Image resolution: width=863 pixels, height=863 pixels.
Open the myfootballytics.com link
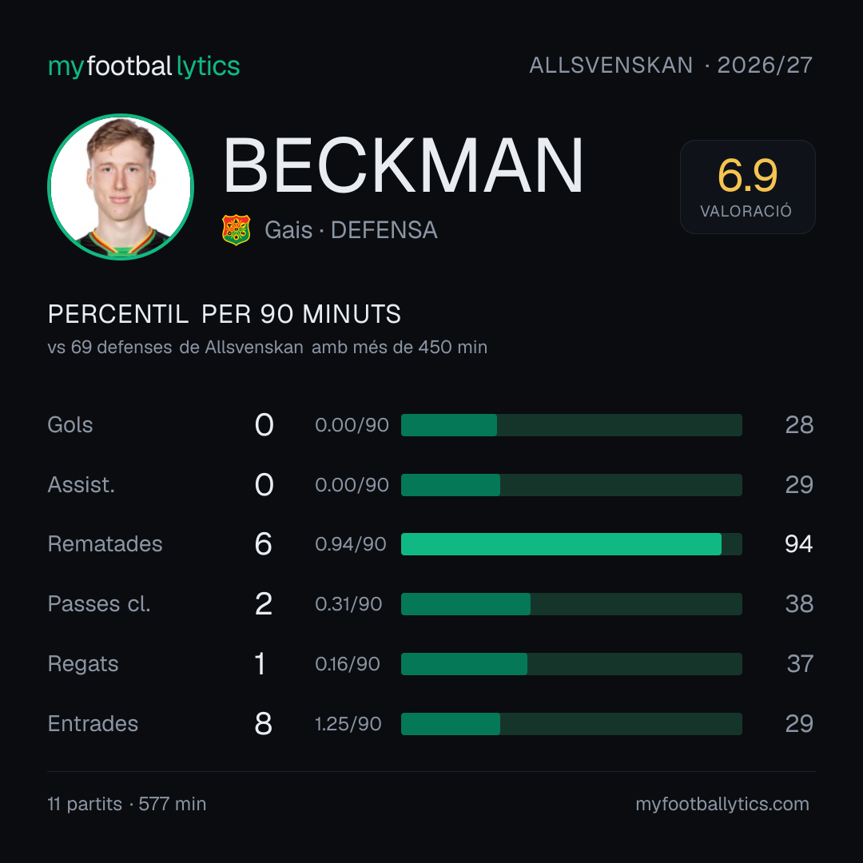tap(722, 804)
